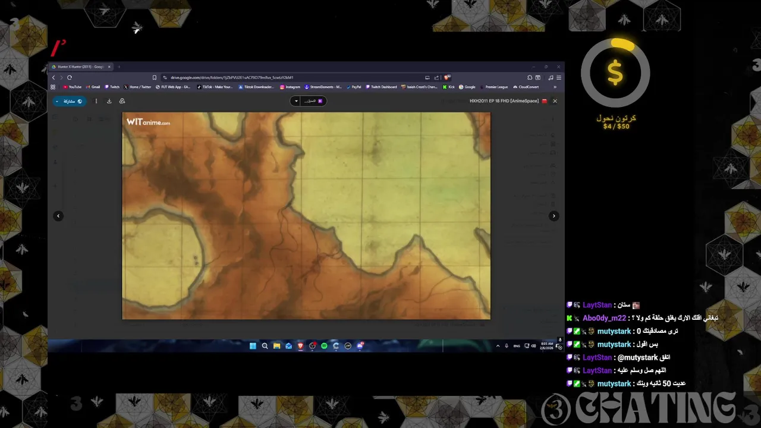Go to next file in preview
This screenshot has width=761, height=428.
point(554,216)
